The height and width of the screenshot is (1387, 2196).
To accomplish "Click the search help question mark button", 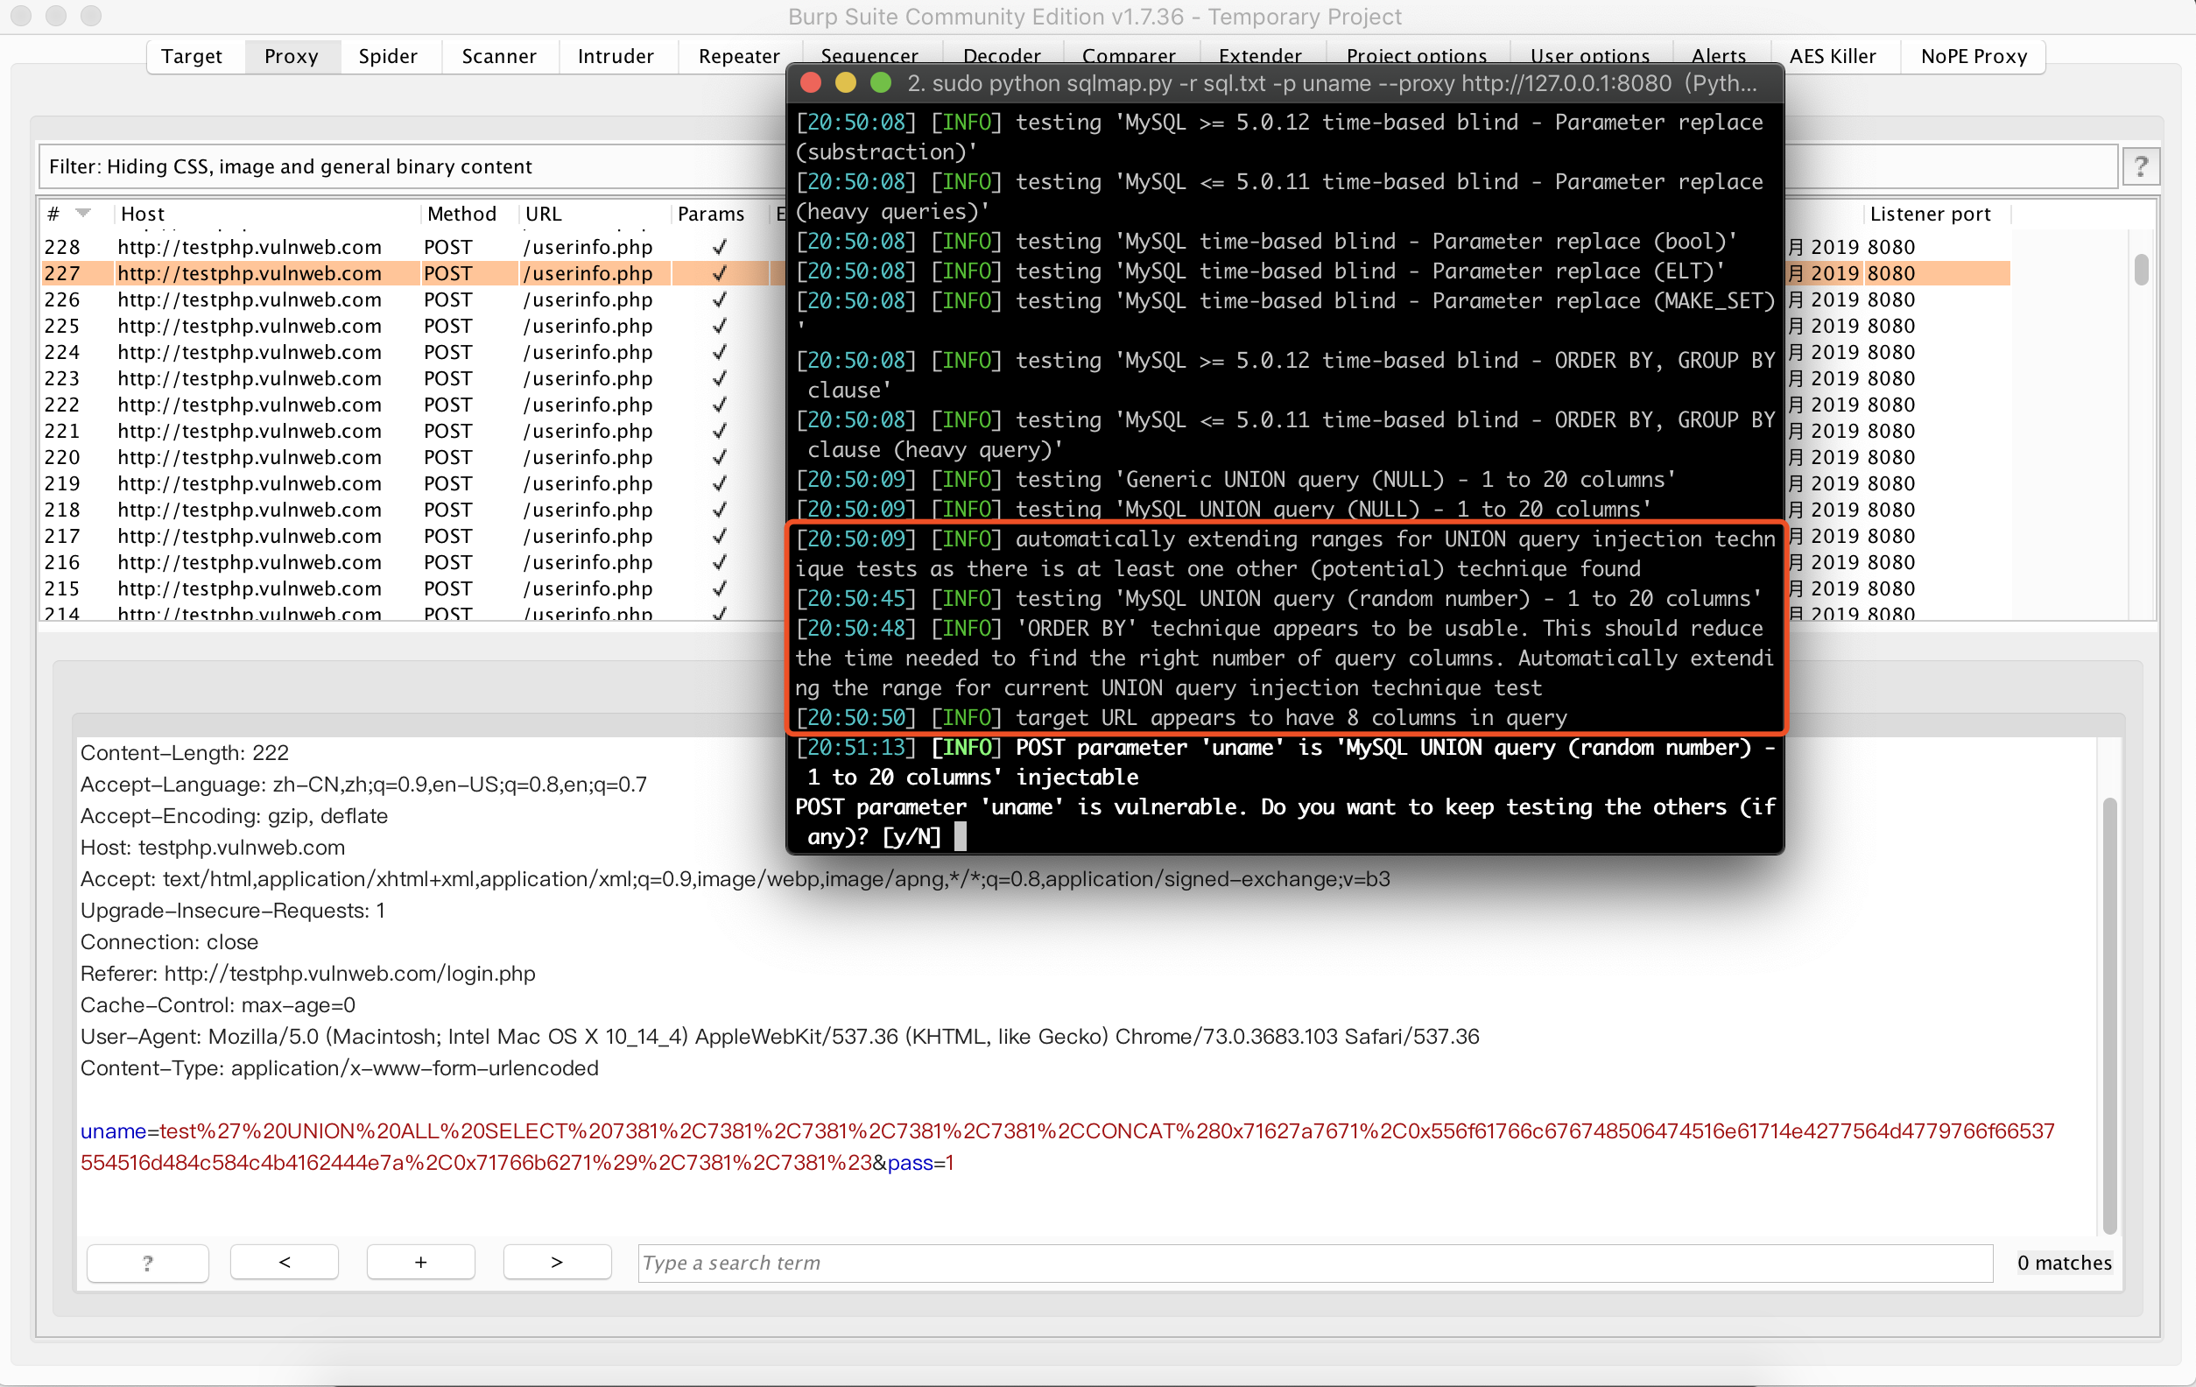I will (148, 1262).
